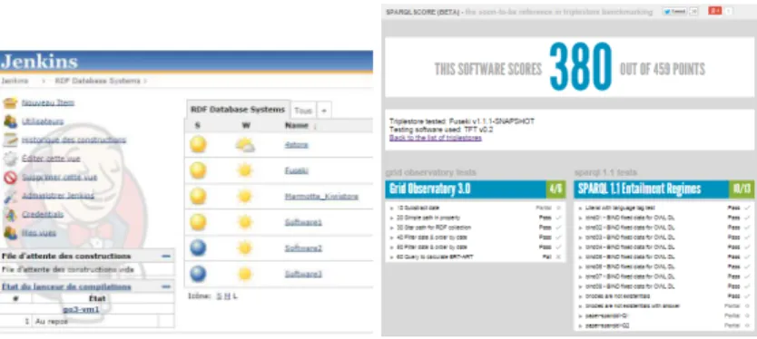Click the blue status ball for Software3
The width and height of the screenshot is (757, 339).
click(x=198, y=274)
